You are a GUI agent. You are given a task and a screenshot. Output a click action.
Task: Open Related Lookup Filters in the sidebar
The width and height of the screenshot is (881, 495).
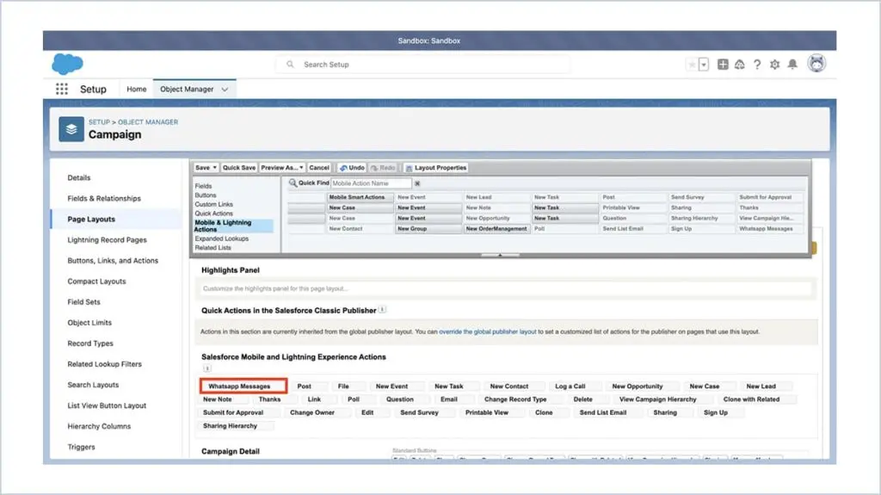coord(104,364)
